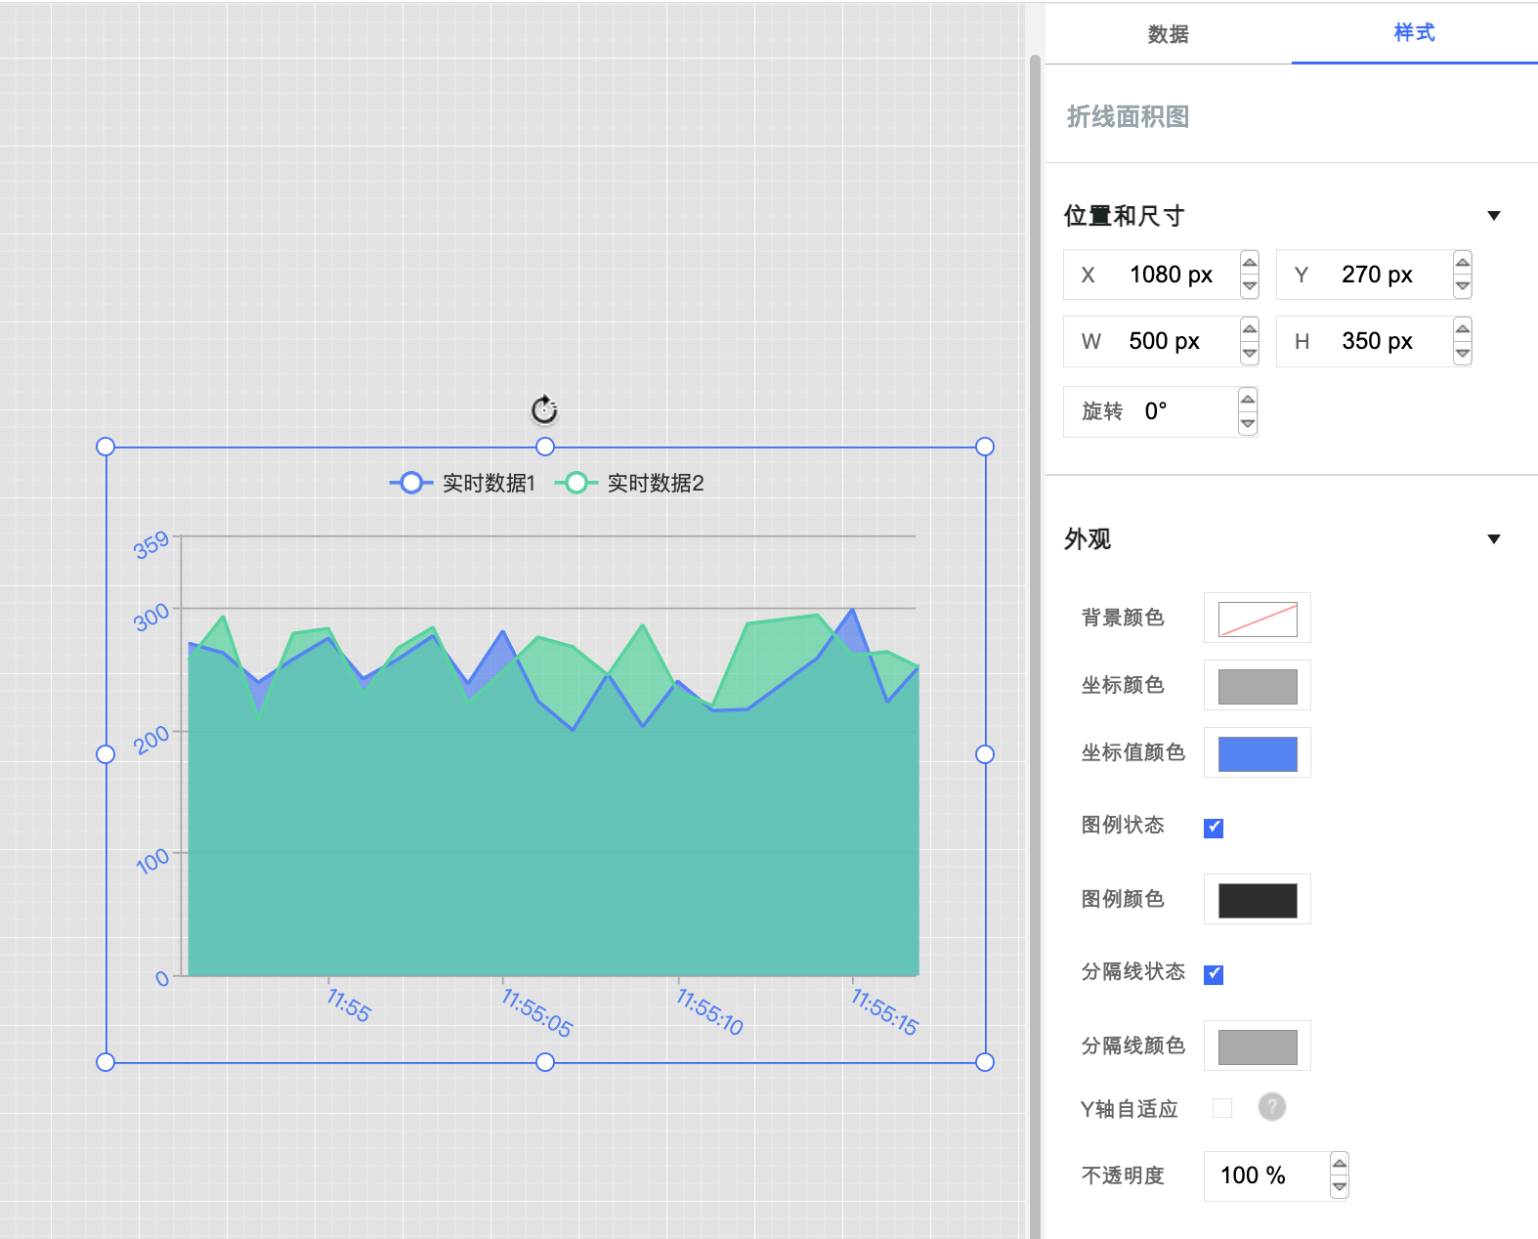Open the 坐标颜色 gray color swatch
1538x1239 pixels.
(1258, 686)
